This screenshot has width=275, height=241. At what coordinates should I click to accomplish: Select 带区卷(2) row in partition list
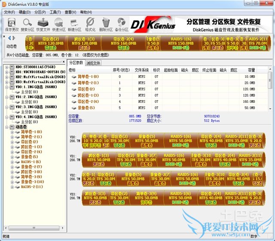pyautogui.click(x=88, y=89)
